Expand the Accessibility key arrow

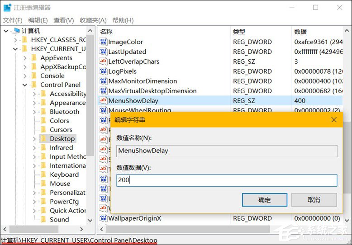34,94
